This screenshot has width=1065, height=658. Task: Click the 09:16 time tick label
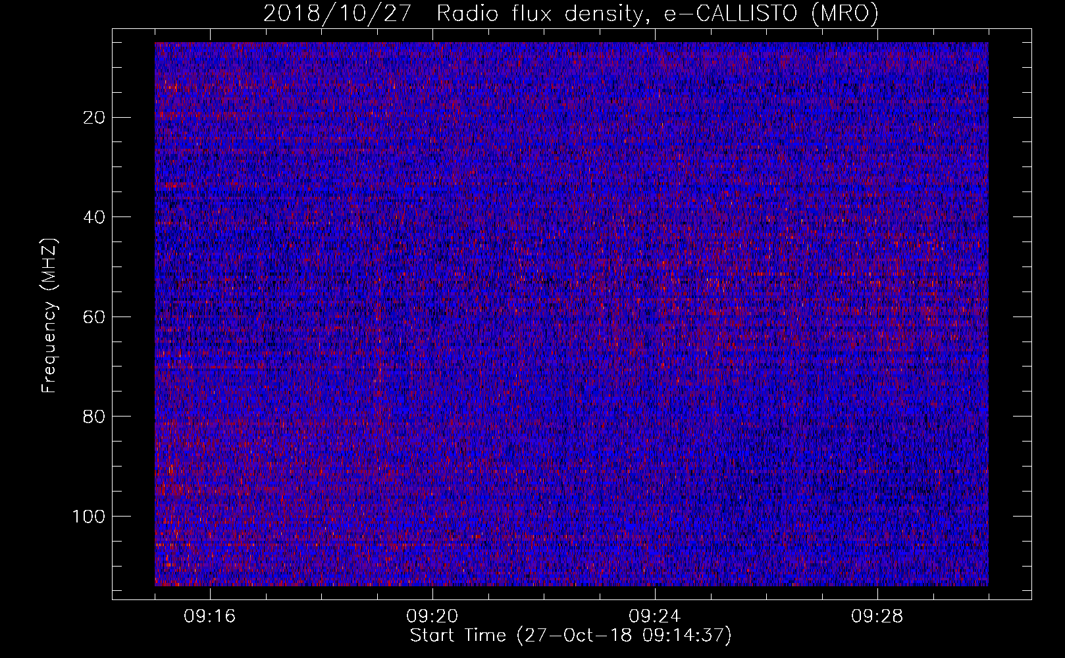(x=210, y=617)
